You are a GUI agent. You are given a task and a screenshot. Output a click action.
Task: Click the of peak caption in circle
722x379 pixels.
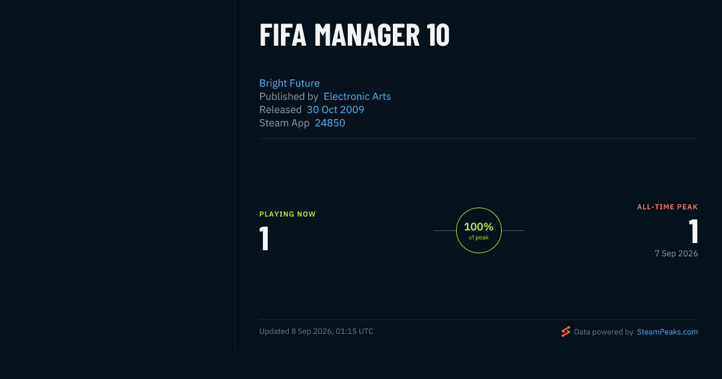pyautogui.click(x=479, y=238)
